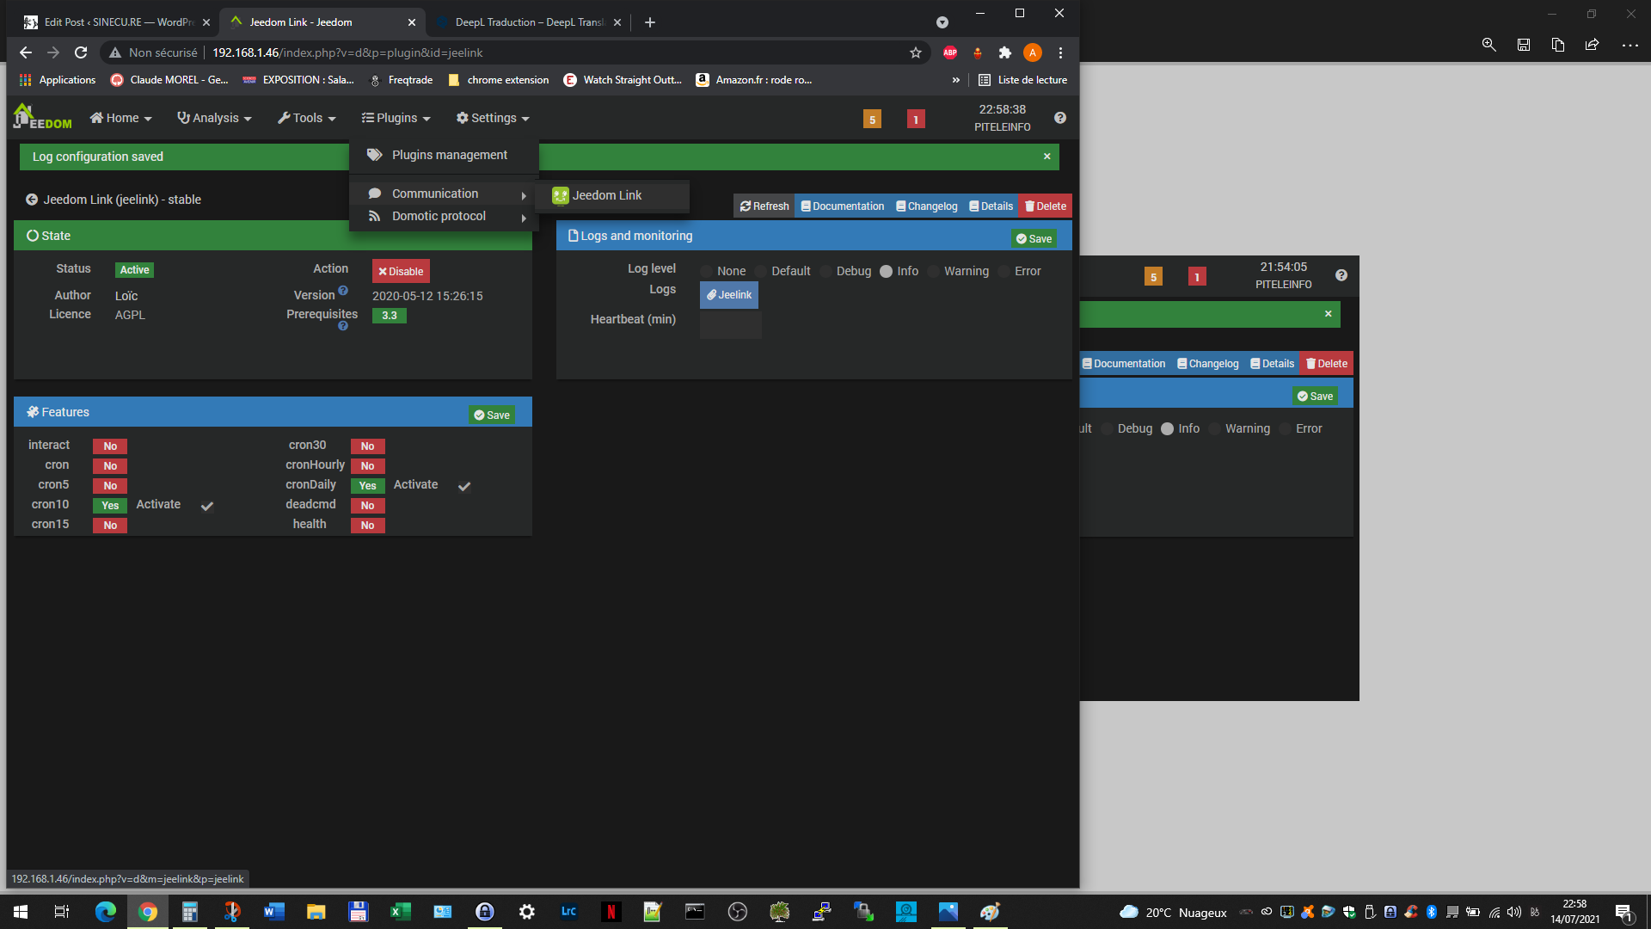Select the Debug log level radio

[826, 272]
